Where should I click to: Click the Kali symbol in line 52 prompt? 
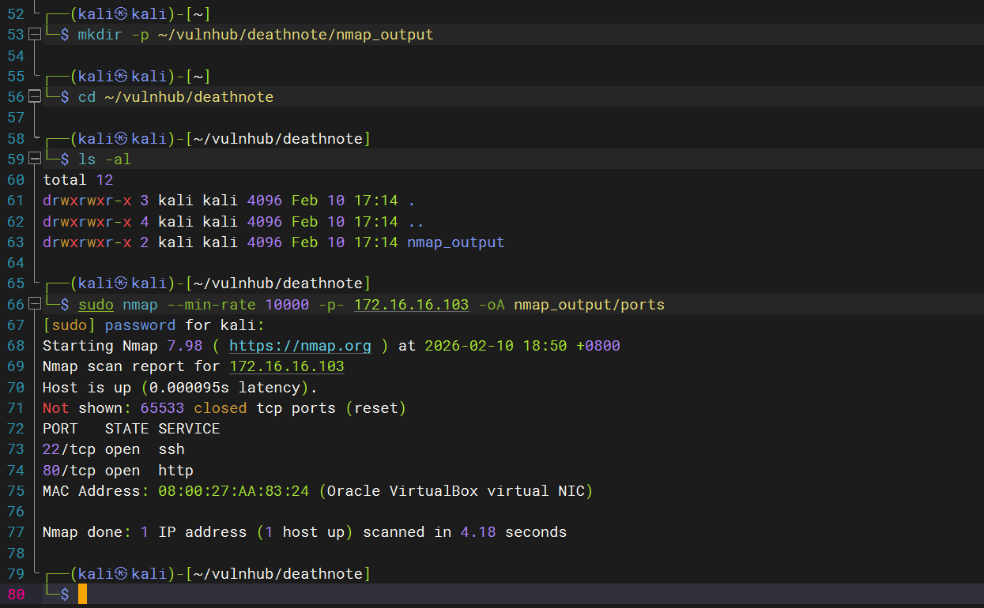pyautogui.click(x=122, y=14)
